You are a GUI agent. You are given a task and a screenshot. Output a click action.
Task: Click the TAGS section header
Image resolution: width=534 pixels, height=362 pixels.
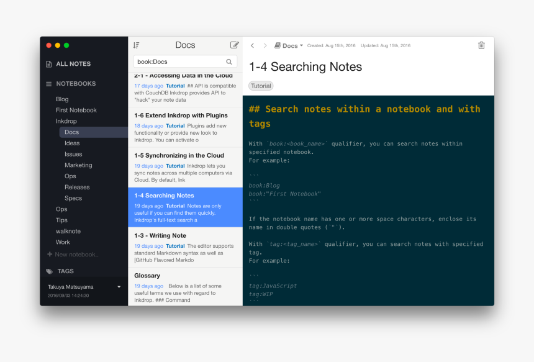point(65,271)
